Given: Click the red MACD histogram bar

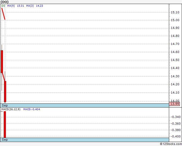Looking at the screenshot, I should 5,125.
